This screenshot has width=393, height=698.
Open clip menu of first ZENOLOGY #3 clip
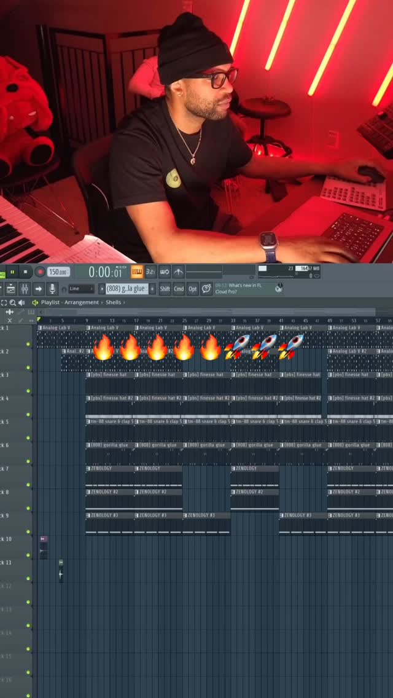(x=88, y=515)
